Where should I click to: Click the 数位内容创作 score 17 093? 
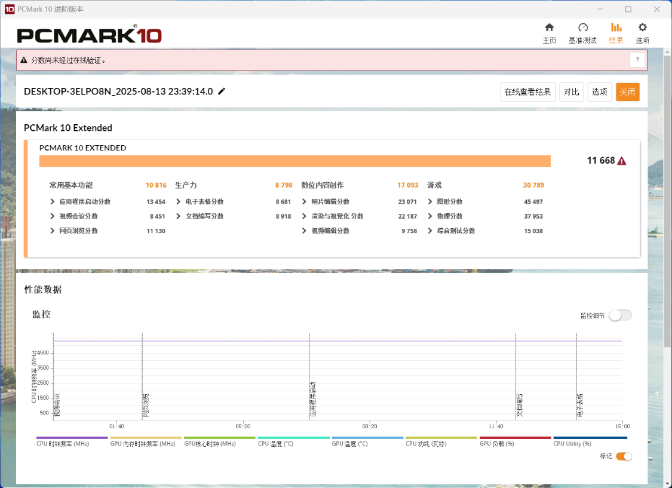click(407, 185)
